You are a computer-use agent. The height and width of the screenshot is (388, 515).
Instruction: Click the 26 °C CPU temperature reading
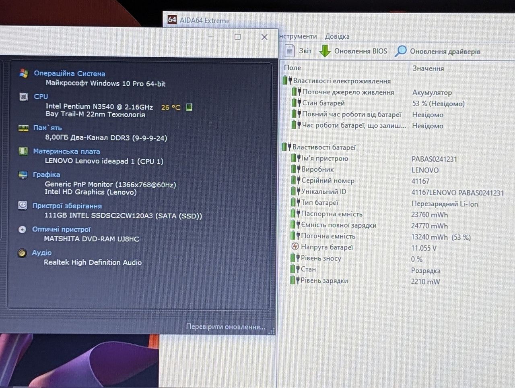click(171, 107)
